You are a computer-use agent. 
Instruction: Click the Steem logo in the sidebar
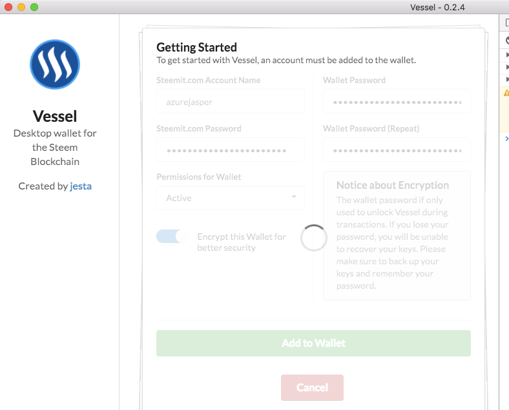(55, 64)
